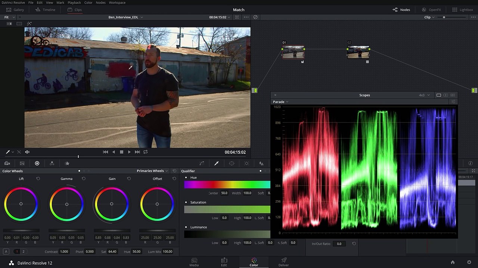This screenshot has height=268, width=478.
Task: Reset the Lift color wheel
Action: [38, 179]
